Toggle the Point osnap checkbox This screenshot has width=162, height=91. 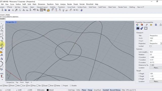click(x=10, y=86)
